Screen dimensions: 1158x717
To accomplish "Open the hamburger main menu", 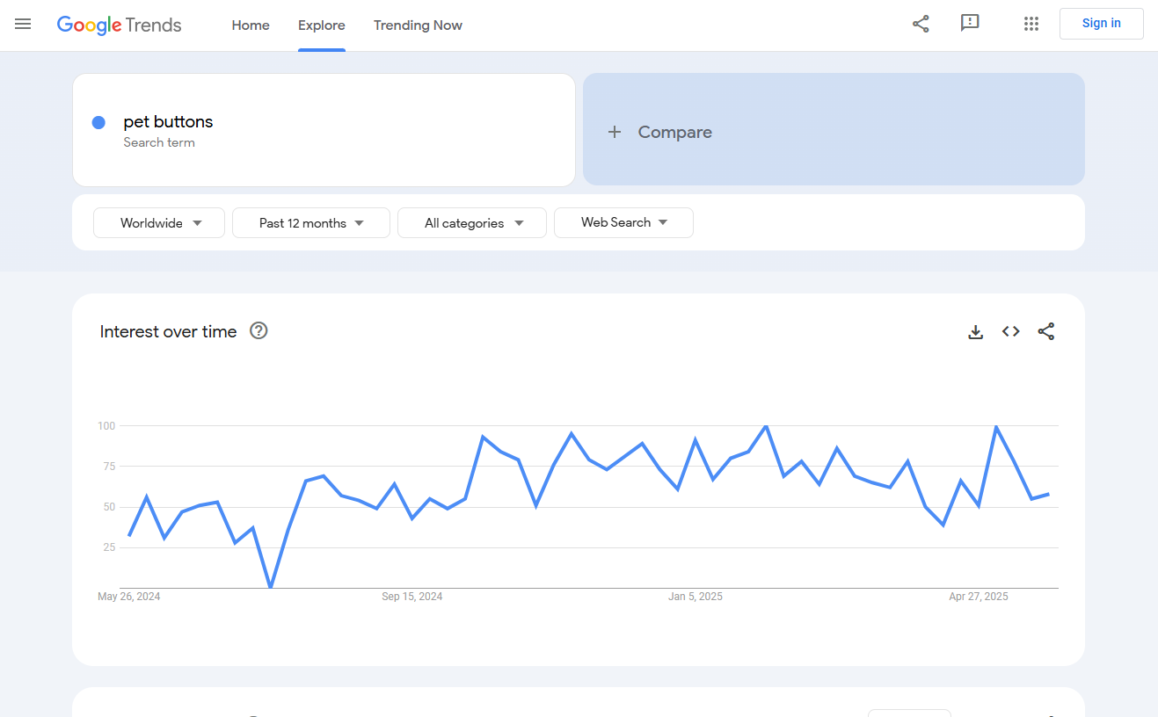I will click(x=23, y=25).
